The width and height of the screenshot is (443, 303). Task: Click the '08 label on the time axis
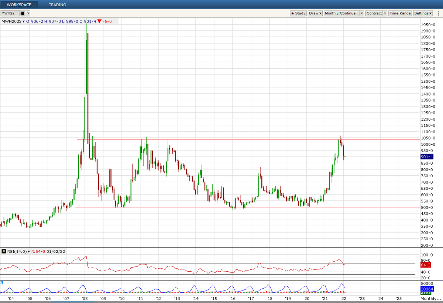tap(85, 298)
